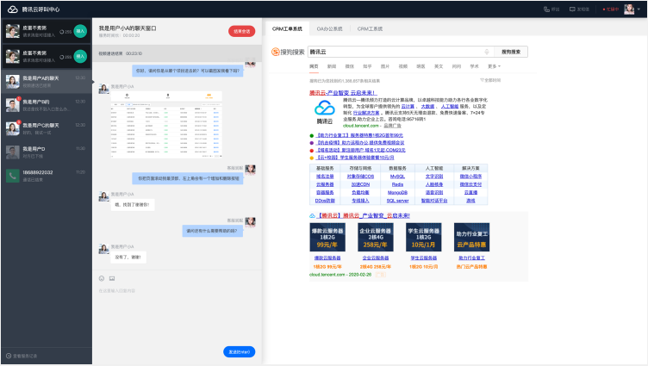Click the 查看服务记录 text at sidebar bottom
The height and width of the screenshot is (366, 648).
(x=25, y=356)
